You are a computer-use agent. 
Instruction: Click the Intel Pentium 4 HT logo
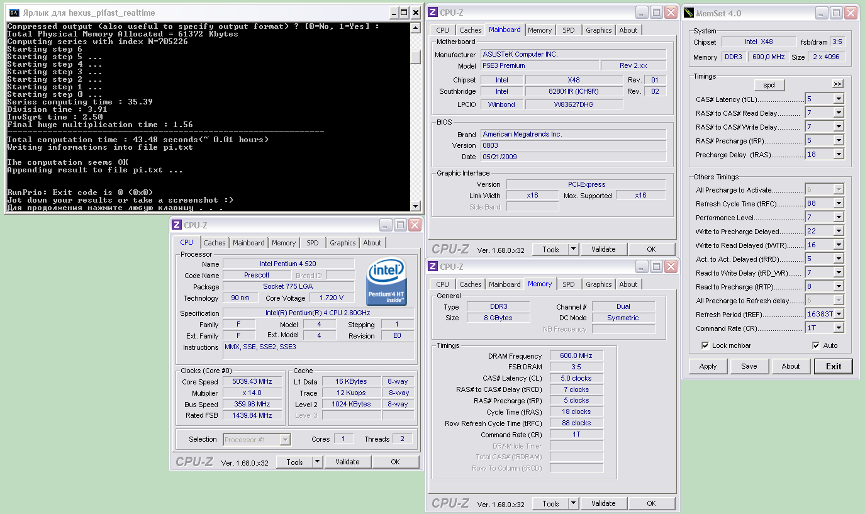[386, 282]
